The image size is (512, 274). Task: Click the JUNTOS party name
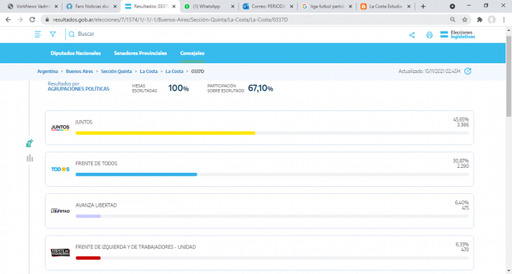(84, 122)
